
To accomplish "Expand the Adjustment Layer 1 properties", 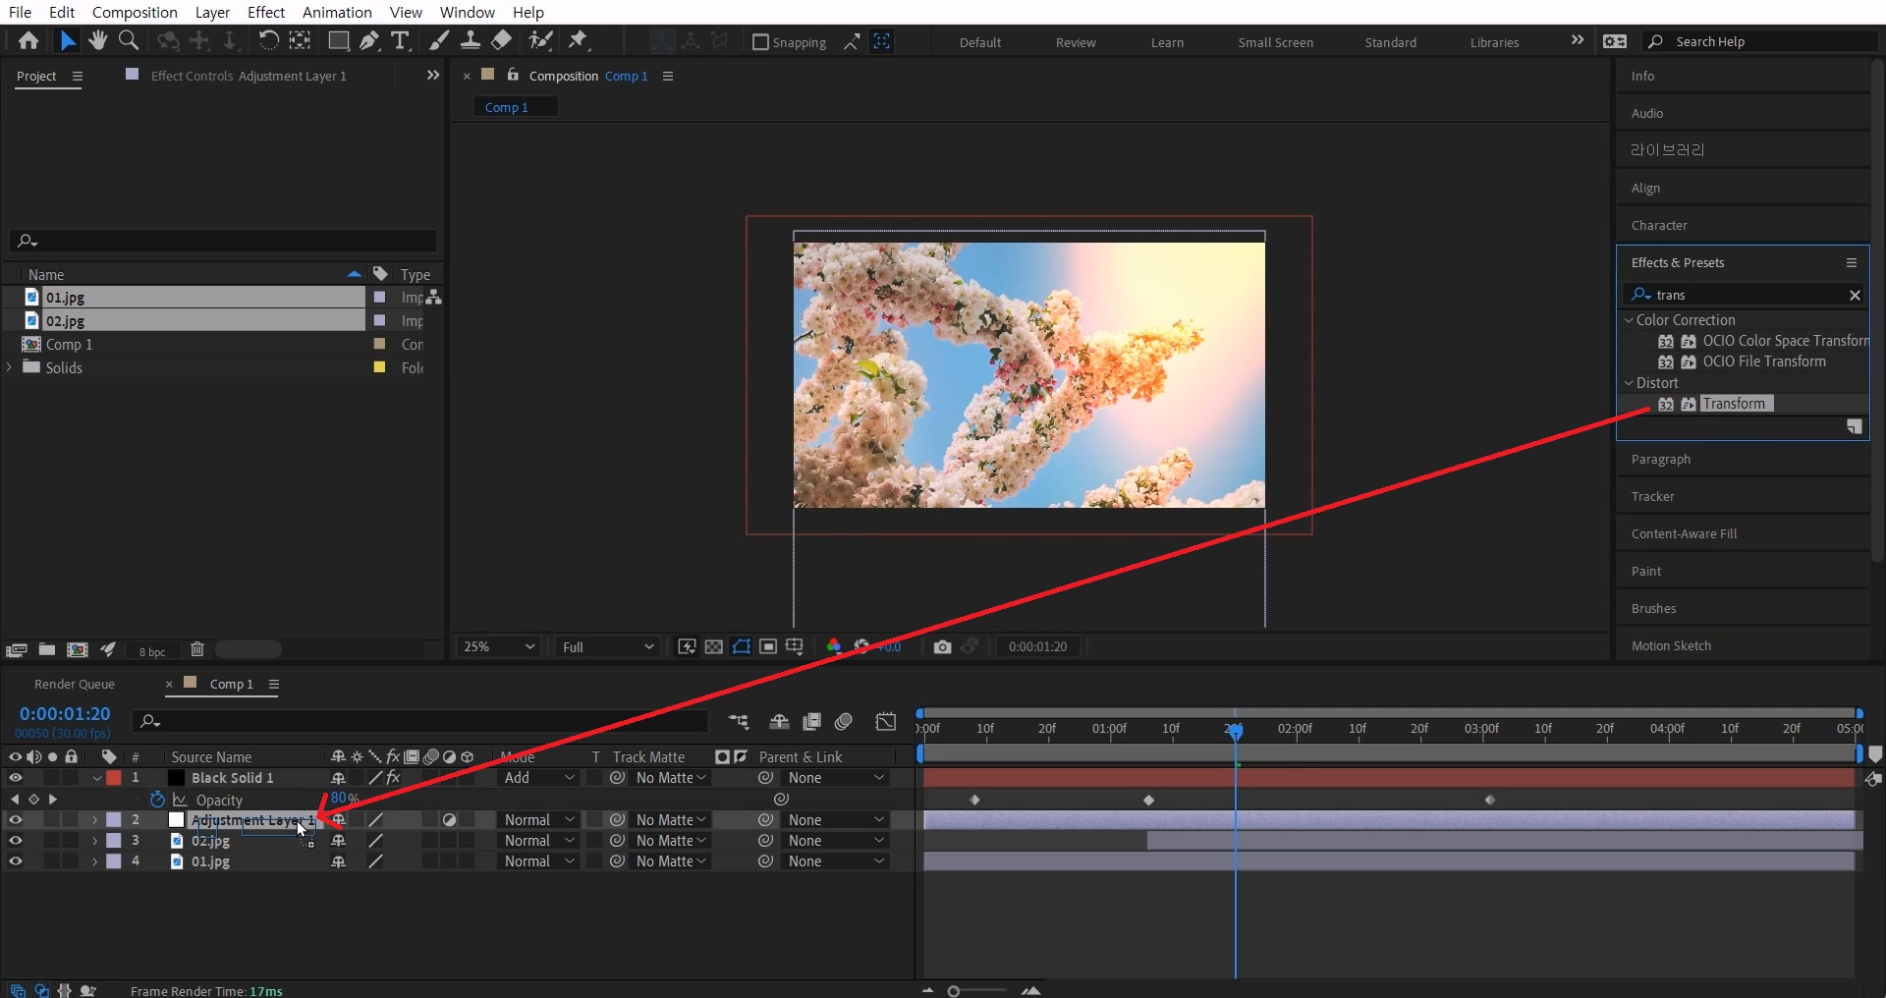I will tap(95, 820).
